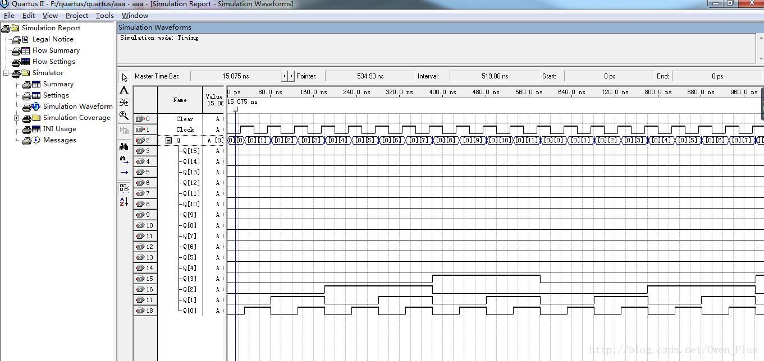Click the Clear input pin icon
Viewport: 764px width, 361px height.
140,119
